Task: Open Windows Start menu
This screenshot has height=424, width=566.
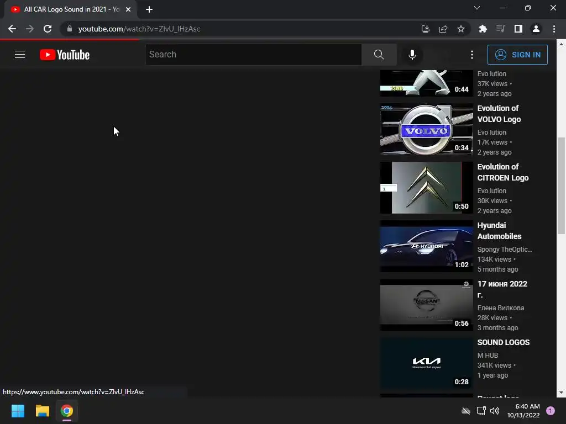Action: [x=18, y=411]
